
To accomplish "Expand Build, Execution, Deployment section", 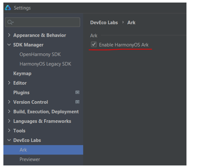I will pyautogui.click(x=9, y=112).
